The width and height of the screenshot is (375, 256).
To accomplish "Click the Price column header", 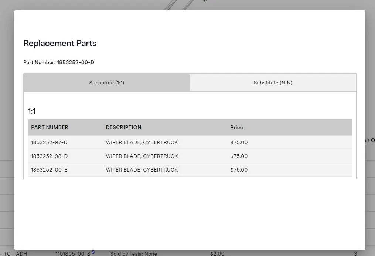I will click(x=236, y=127).
